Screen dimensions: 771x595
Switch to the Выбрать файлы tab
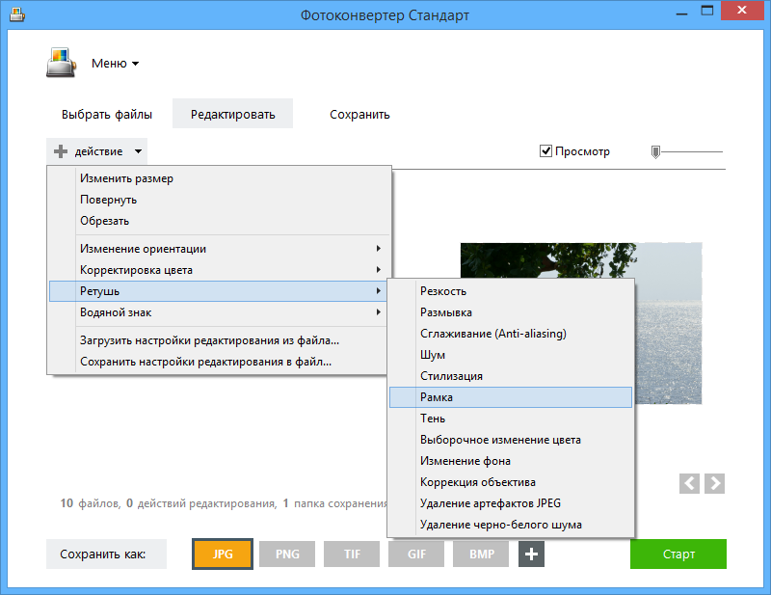coord(107,114)
